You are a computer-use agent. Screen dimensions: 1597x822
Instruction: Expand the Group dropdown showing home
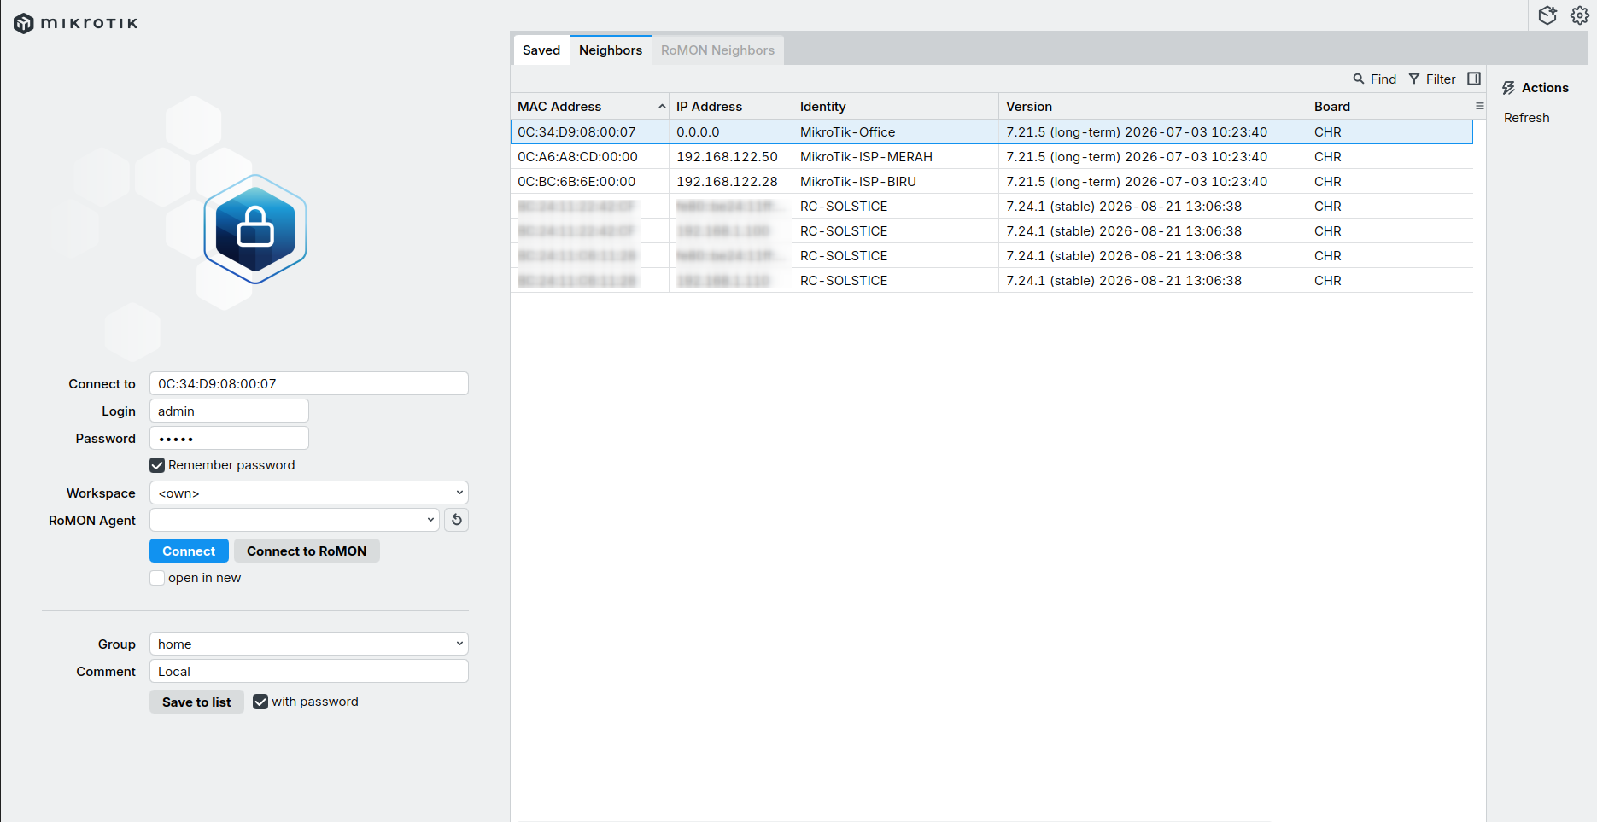[309, 644]
